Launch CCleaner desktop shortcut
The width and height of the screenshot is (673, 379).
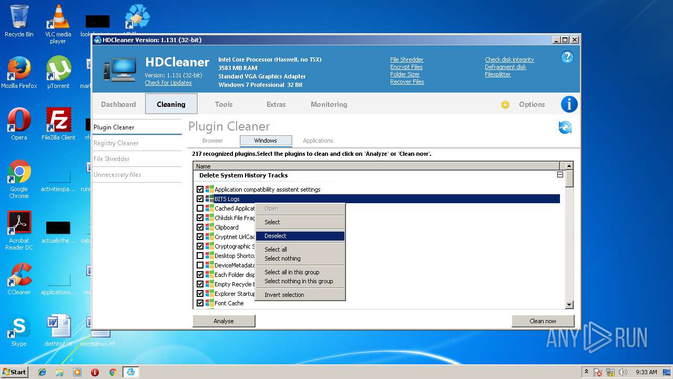[19, 279]
